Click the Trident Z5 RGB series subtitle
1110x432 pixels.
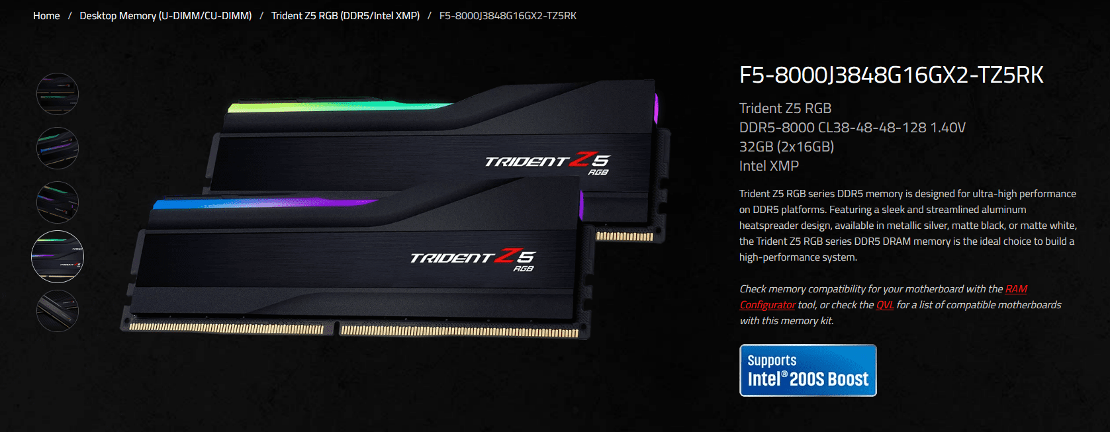[x=785, y=108]
